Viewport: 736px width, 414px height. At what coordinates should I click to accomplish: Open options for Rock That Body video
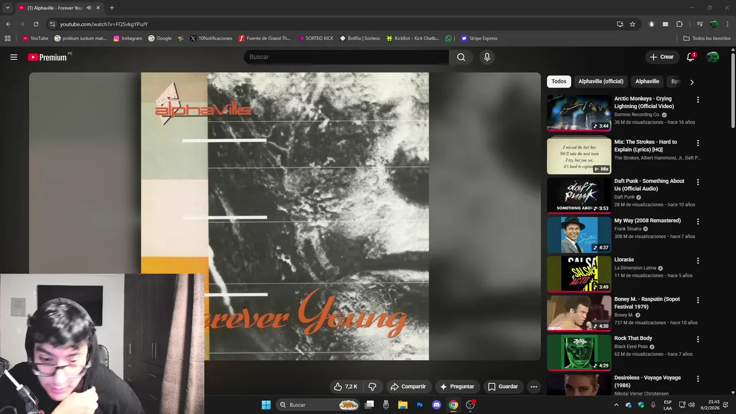698,339
